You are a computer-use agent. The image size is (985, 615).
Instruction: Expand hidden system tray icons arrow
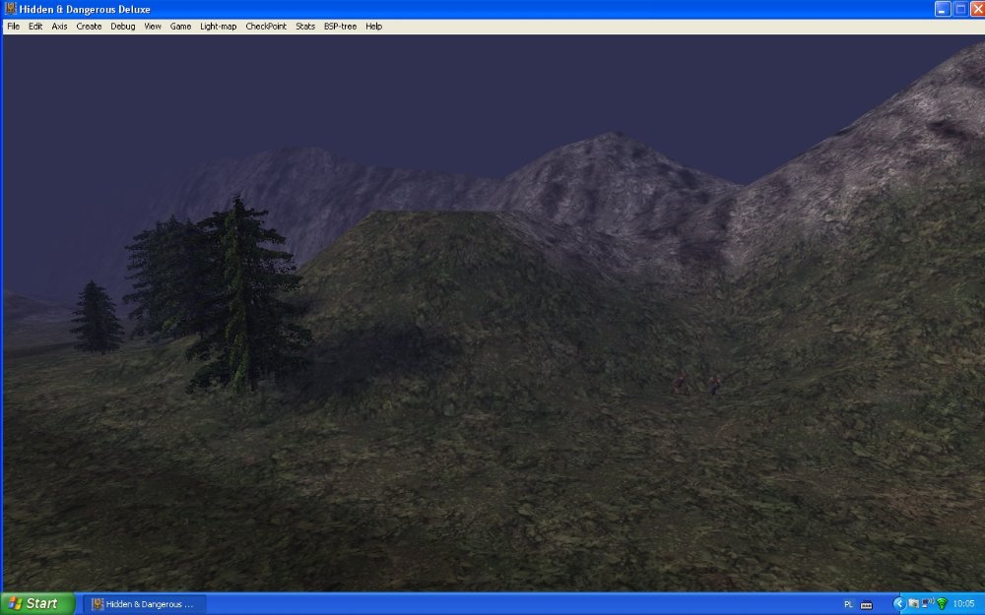point(898,603)
